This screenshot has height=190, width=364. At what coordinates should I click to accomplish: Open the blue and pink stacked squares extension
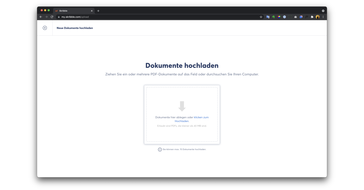pyautogui.click(x=301, y=17)
